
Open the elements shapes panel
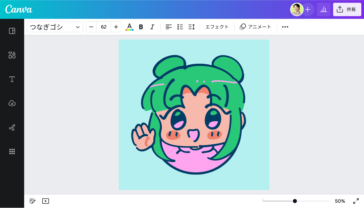(12, 55)
